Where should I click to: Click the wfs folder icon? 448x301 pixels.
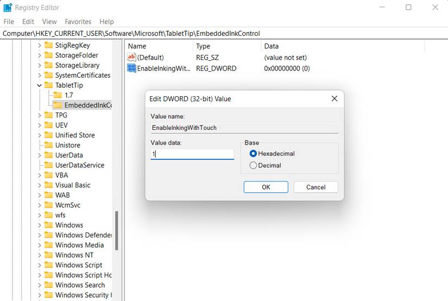pos(49,215)
